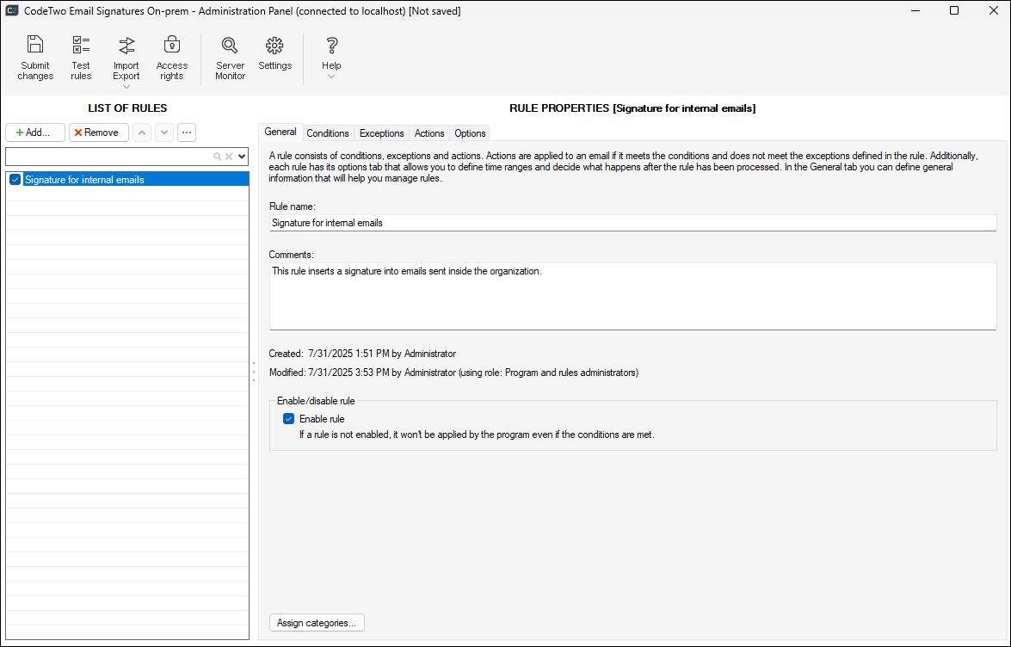Switch to the Conditions tab
1011x647 pixels.
click(x=328, y=133)
